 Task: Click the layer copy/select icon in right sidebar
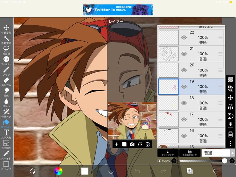coord(230,88)
